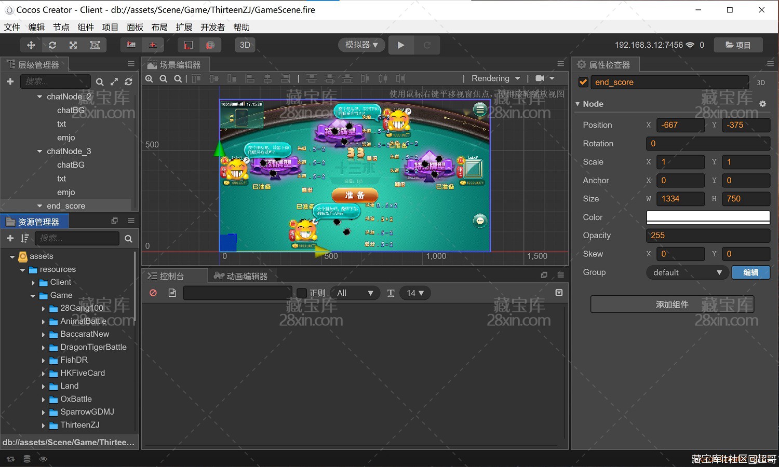The height and width of the screenshot is (467, 779).
Task: Click assets panel search magnifier icon
Action: pyautogui.click(x=128, y=239)
